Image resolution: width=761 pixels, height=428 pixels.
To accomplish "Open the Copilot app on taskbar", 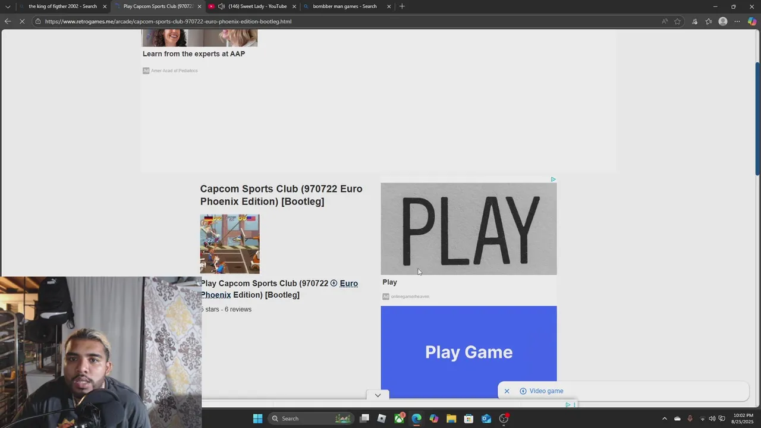I will point(434,418).
